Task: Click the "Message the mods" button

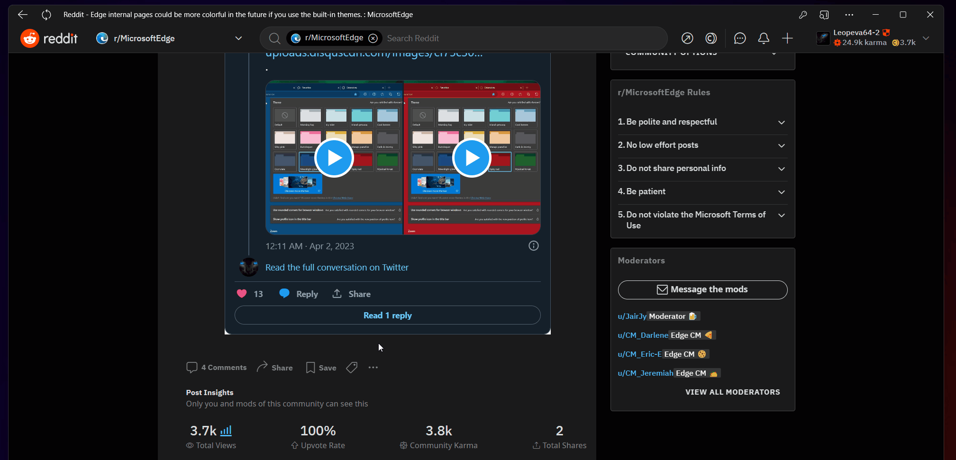Action: 702,289
